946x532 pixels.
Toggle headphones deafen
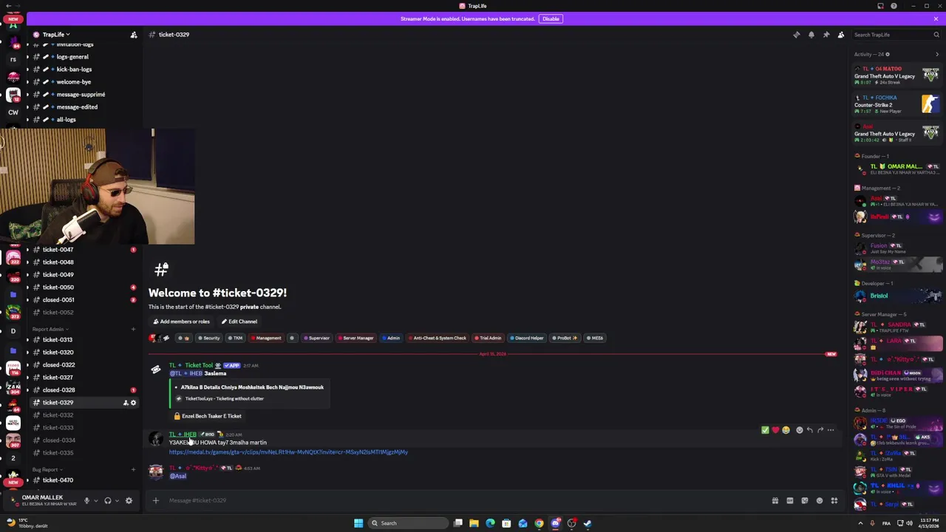[x=108, y=501]
